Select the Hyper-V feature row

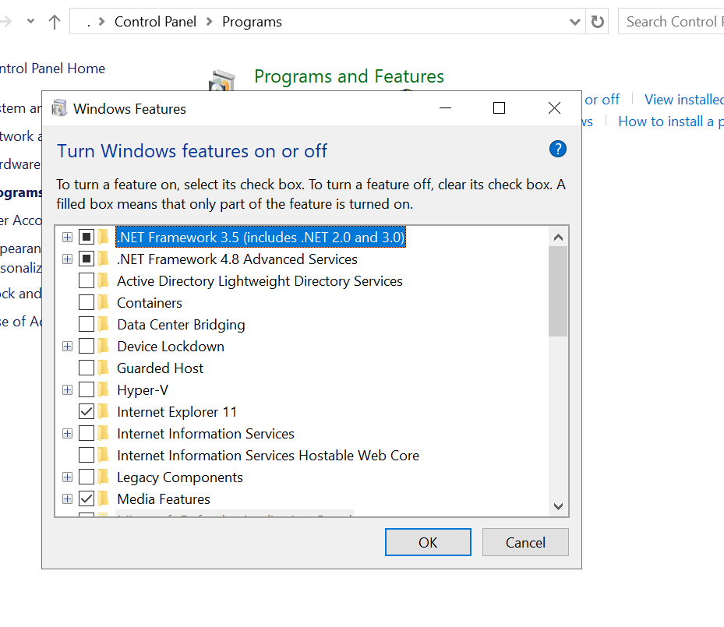143,390
